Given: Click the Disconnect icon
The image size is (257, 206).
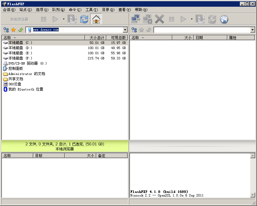Looking at the screenshot, I should (148, 19).
